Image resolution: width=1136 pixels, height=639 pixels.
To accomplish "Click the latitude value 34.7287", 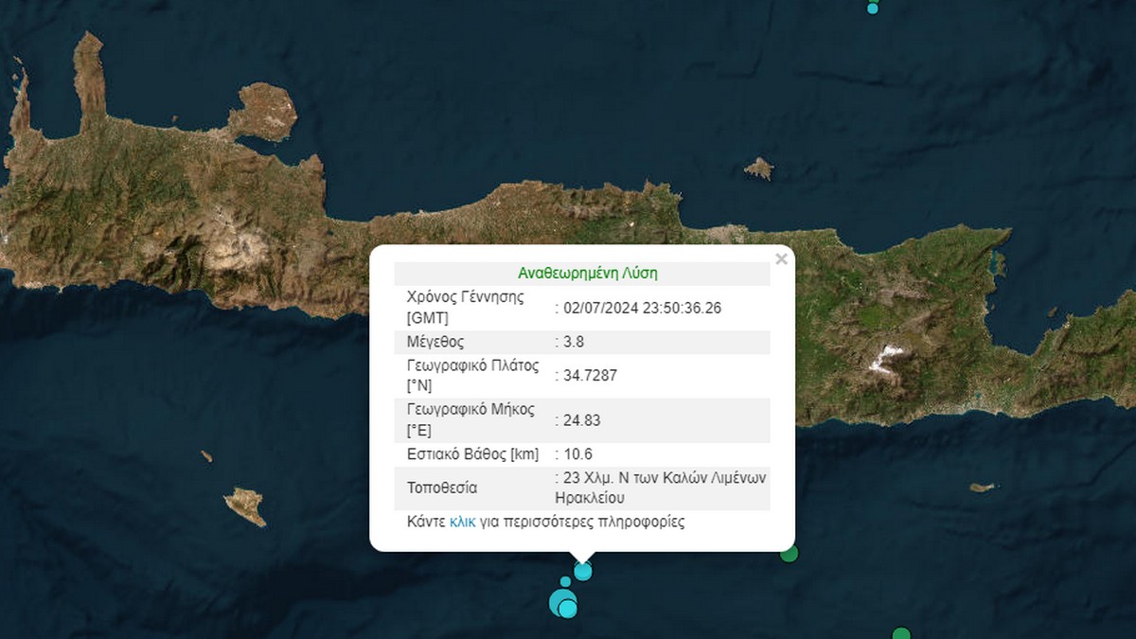I will click(x=590, y=376).
